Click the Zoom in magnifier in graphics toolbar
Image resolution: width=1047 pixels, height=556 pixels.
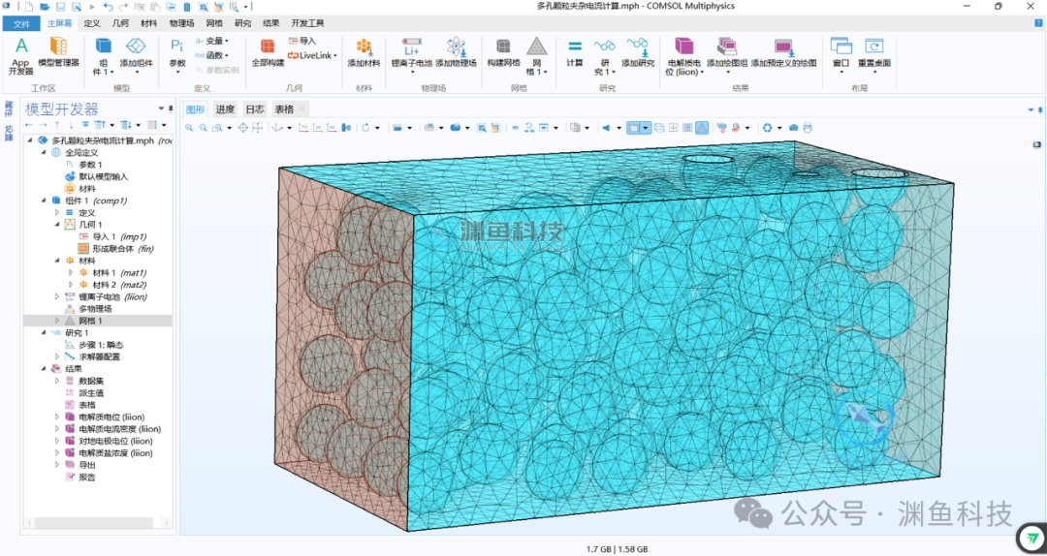[189, 128]
